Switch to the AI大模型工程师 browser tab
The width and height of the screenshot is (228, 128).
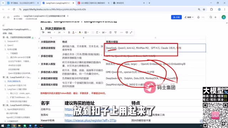93,3
